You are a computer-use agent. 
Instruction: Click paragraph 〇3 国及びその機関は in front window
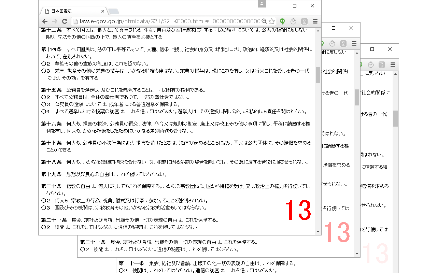[124, 207]
